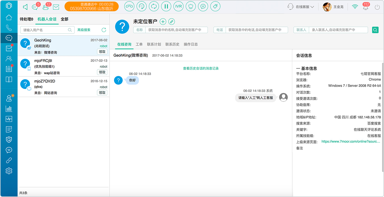
Task: Switch to 联系计划 tab
Action: (x=154, y=44)
